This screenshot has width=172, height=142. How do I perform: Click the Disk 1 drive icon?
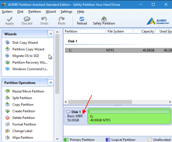[x=68, y=112]
